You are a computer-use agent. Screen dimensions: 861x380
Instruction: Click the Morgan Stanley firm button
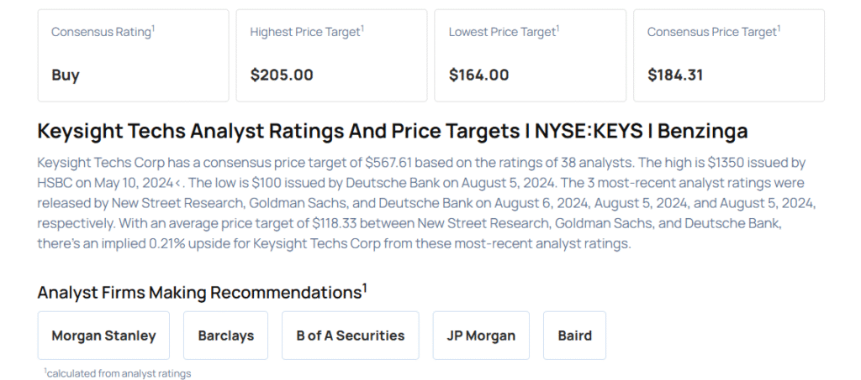[x=103, y=336]
